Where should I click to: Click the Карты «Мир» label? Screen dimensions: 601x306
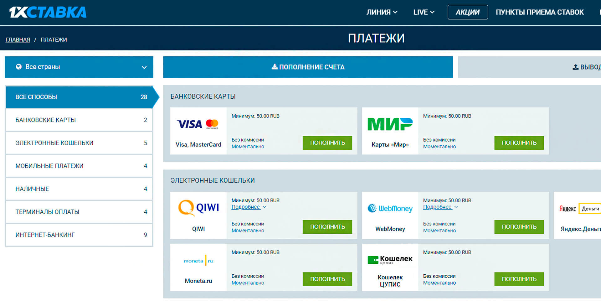coord(390,145)
